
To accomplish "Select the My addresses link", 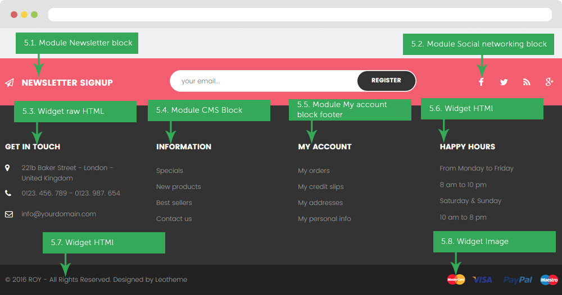I will [x=320, y=203].
